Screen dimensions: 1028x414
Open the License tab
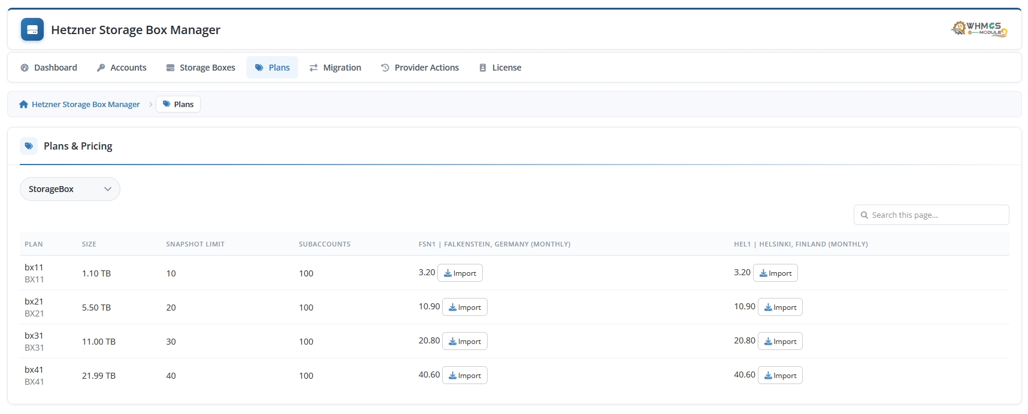point(500,68)
